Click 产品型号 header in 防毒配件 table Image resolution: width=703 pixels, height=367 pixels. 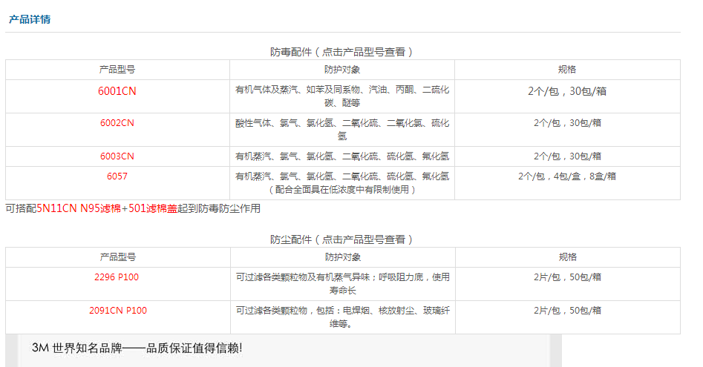[117, 70]
